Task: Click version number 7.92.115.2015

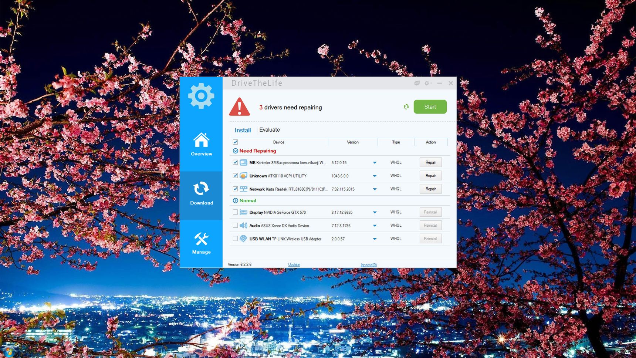Action: [343, 189]
